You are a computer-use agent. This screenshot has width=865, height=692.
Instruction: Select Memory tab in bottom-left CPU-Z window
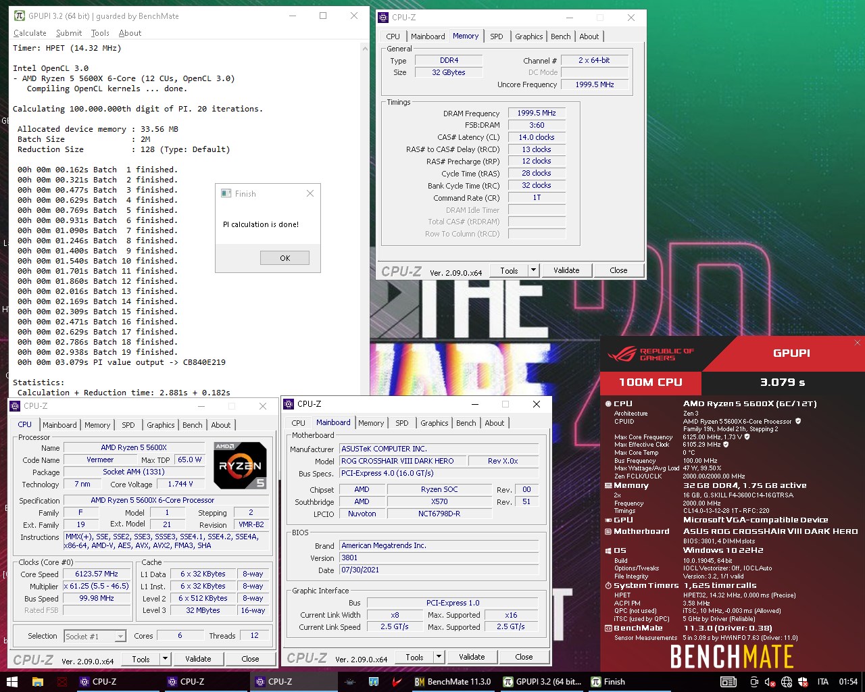click(97, 425)
